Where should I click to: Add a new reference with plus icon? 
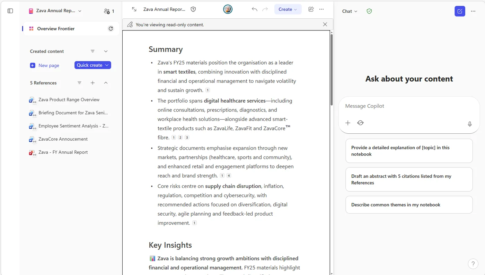(92, 83)
